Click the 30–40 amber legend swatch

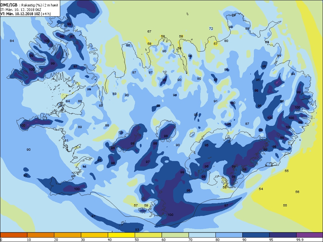click(95, 235)
